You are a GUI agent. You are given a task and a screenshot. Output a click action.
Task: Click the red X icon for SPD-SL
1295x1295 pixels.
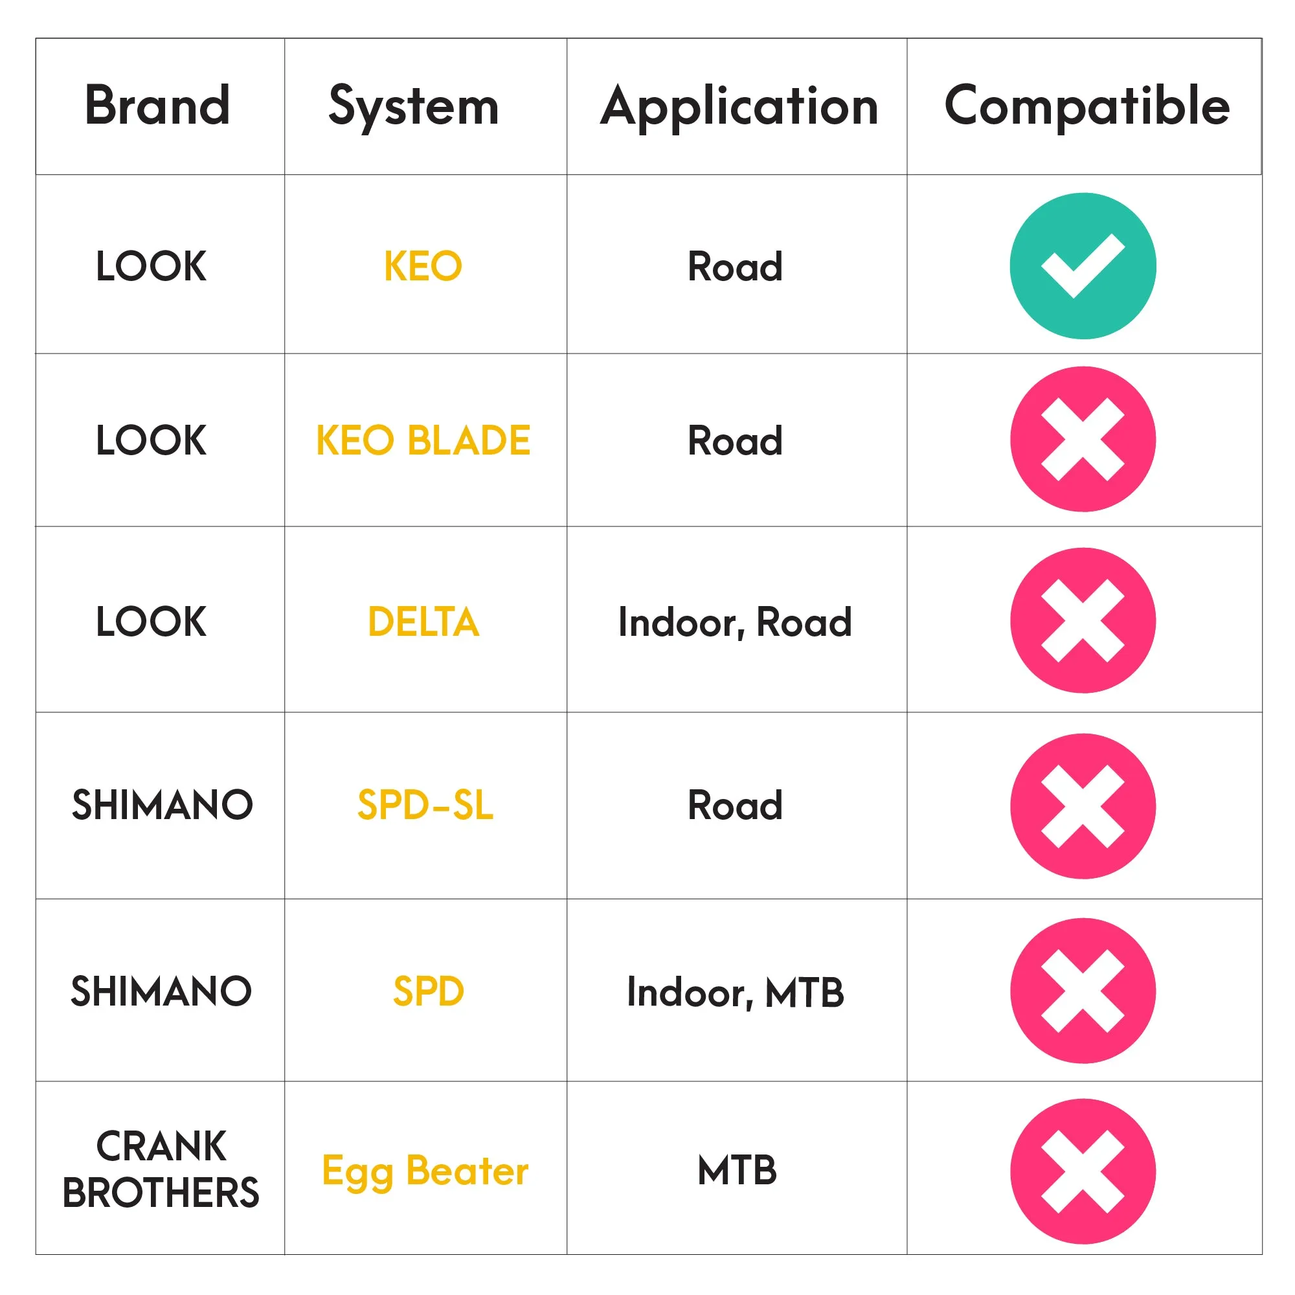(1083, 806)
